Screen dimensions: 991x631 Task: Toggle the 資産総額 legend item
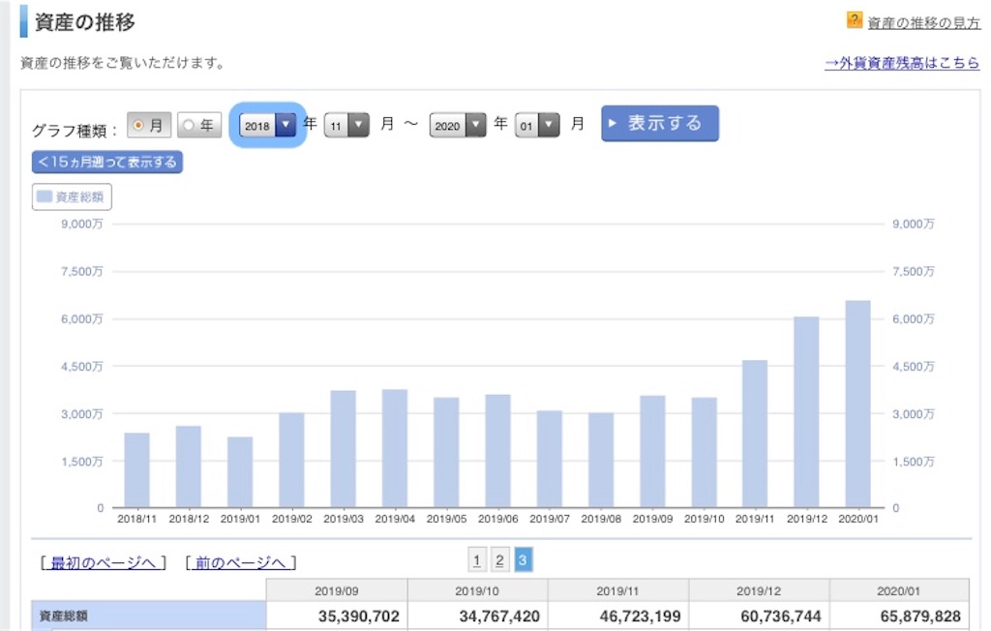[x=72, y=196]
